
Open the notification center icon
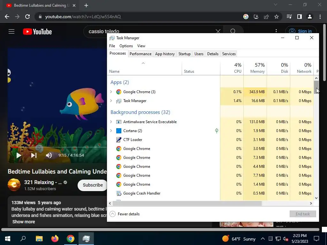(x=316, y=239)
